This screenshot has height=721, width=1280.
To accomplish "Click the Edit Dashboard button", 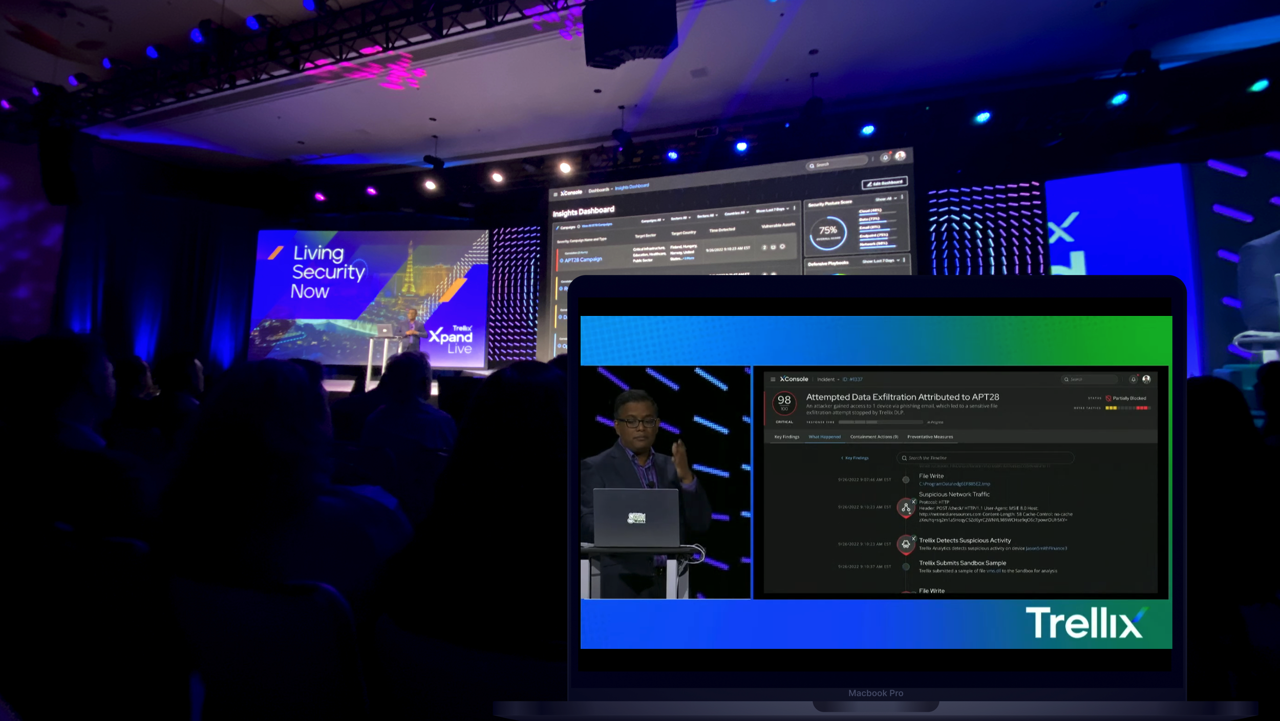I will pyautogui.click(x=884, y=183).
